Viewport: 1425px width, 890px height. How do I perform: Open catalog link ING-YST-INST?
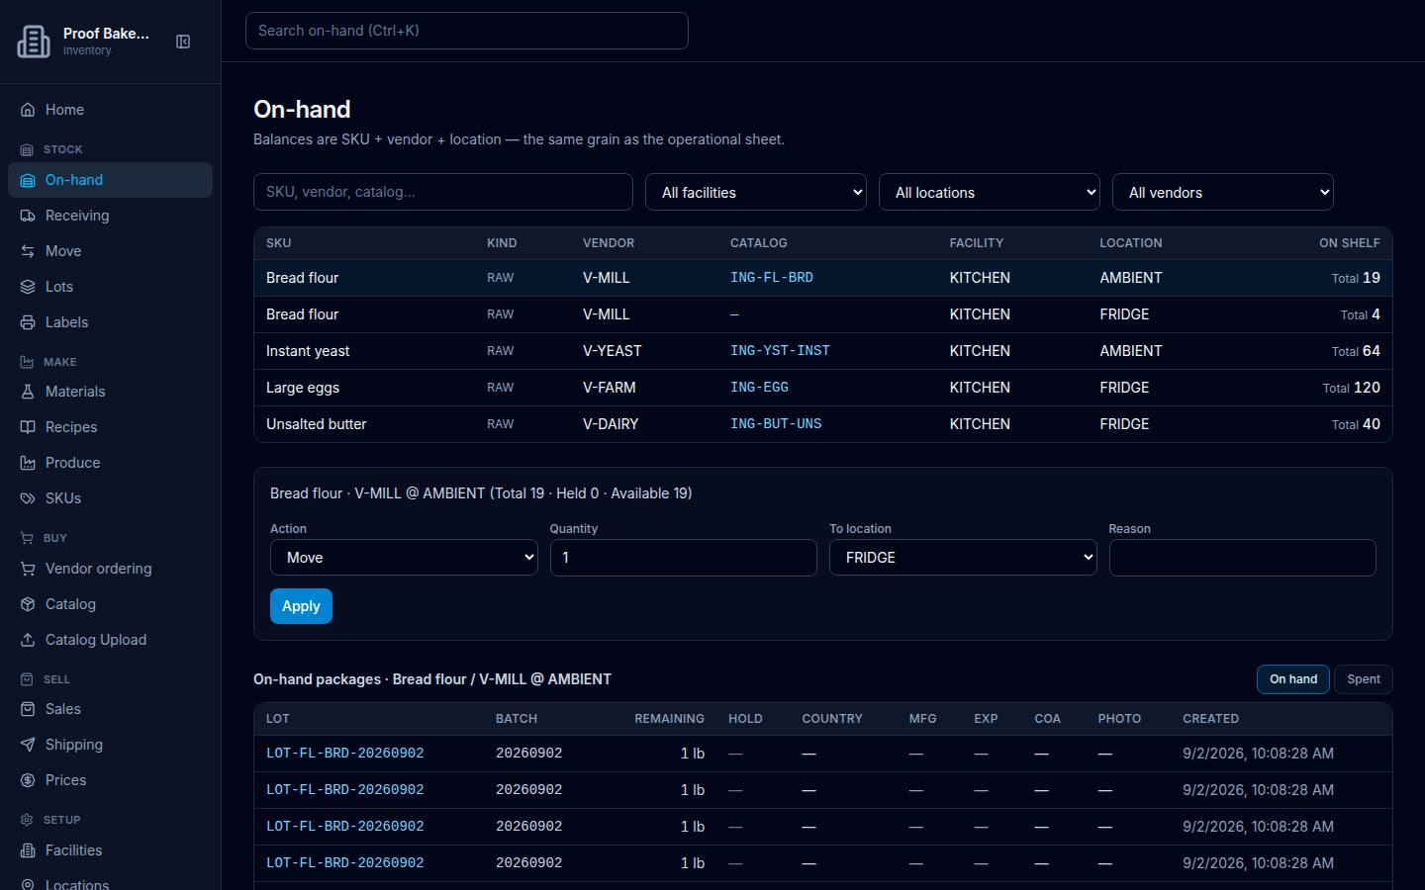point(780,351)
